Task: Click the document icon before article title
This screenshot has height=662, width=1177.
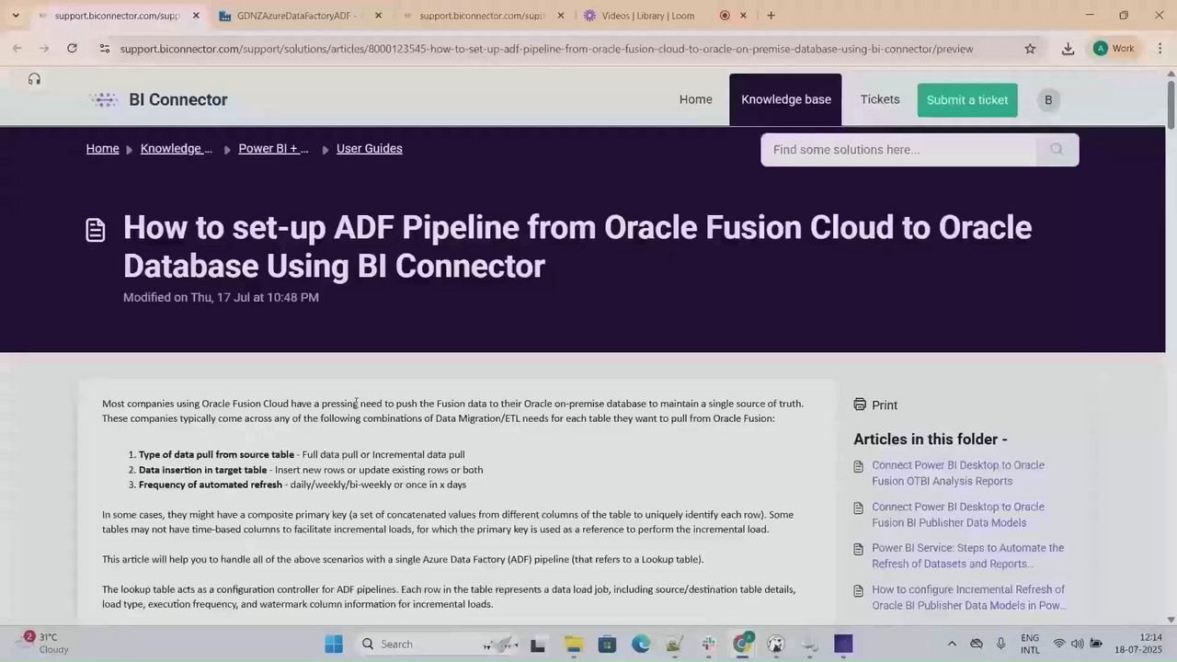Action: [x=96, y=230]
